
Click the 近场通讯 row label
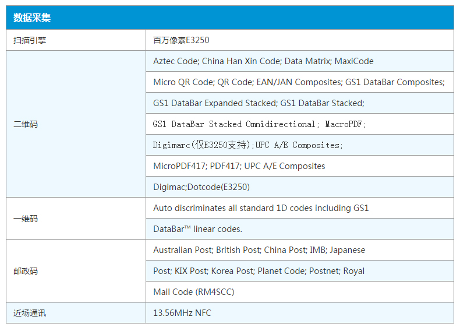[x=76, y=313]
